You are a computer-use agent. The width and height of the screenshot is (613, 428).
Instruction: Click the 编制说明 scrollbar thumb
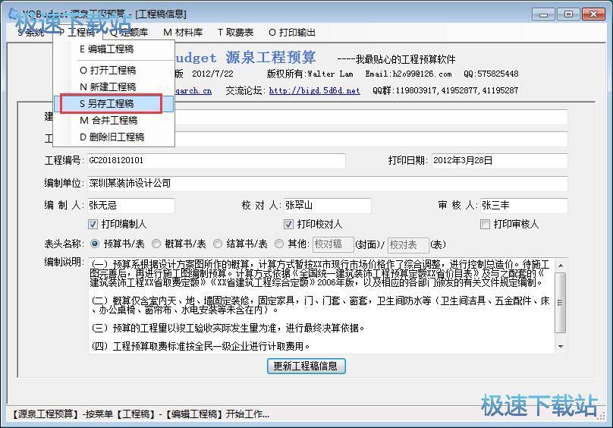pos(561,303)
